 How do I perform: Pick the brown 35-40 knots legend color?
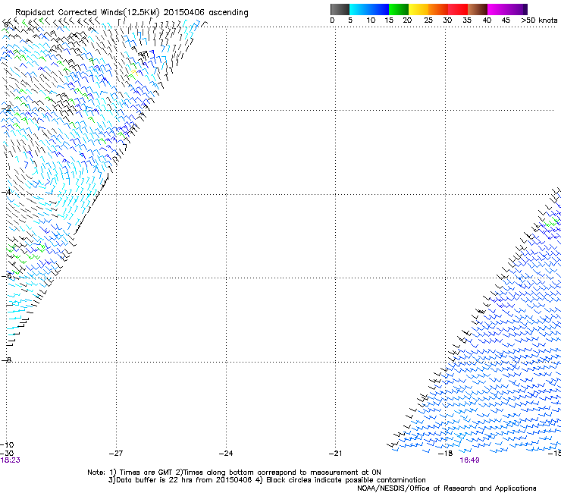tap(478, 9)
